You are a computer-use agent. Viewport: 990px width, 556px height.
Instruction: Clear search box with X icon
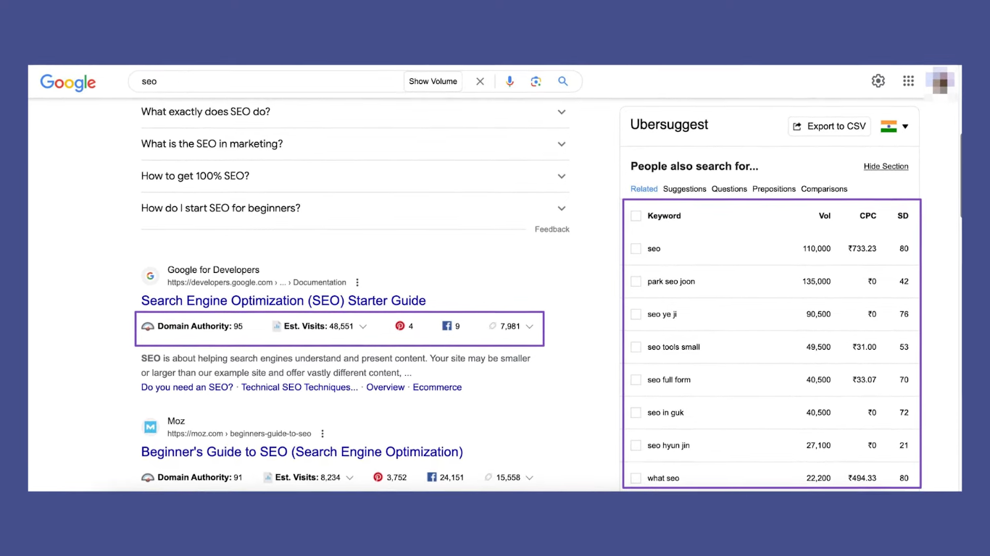point(480,82)
